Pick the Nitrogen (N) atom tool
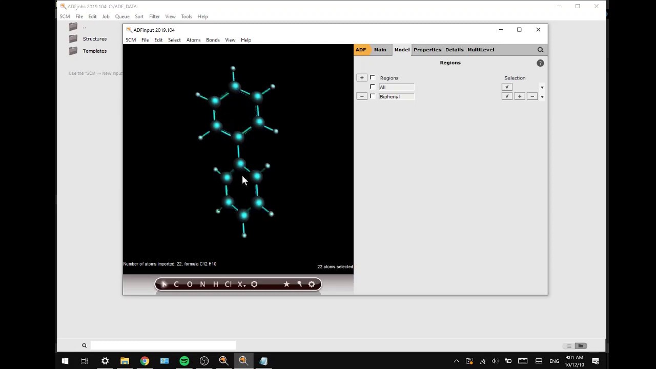This screenshot has width=656, height=369. point(202,284)
